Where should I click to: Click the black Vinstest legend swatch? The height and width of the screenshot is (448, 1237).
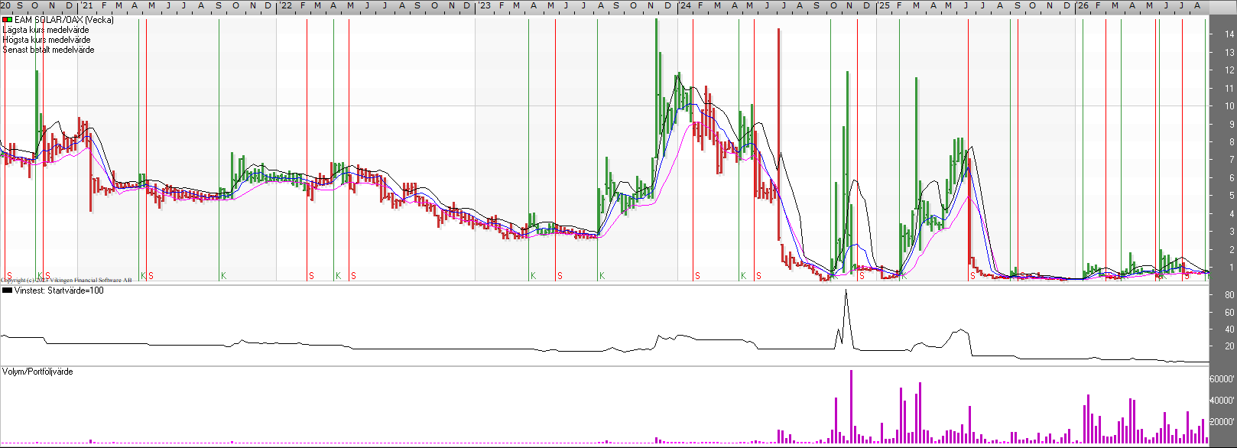pos(8,291)
